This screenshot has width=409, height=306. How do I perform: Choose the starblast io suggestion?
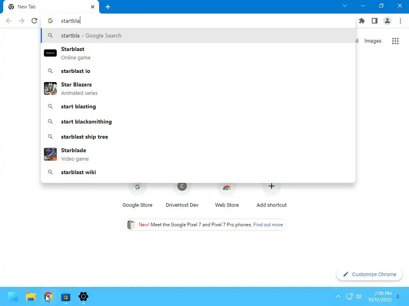pyautogui.click(x=198, y=71)
